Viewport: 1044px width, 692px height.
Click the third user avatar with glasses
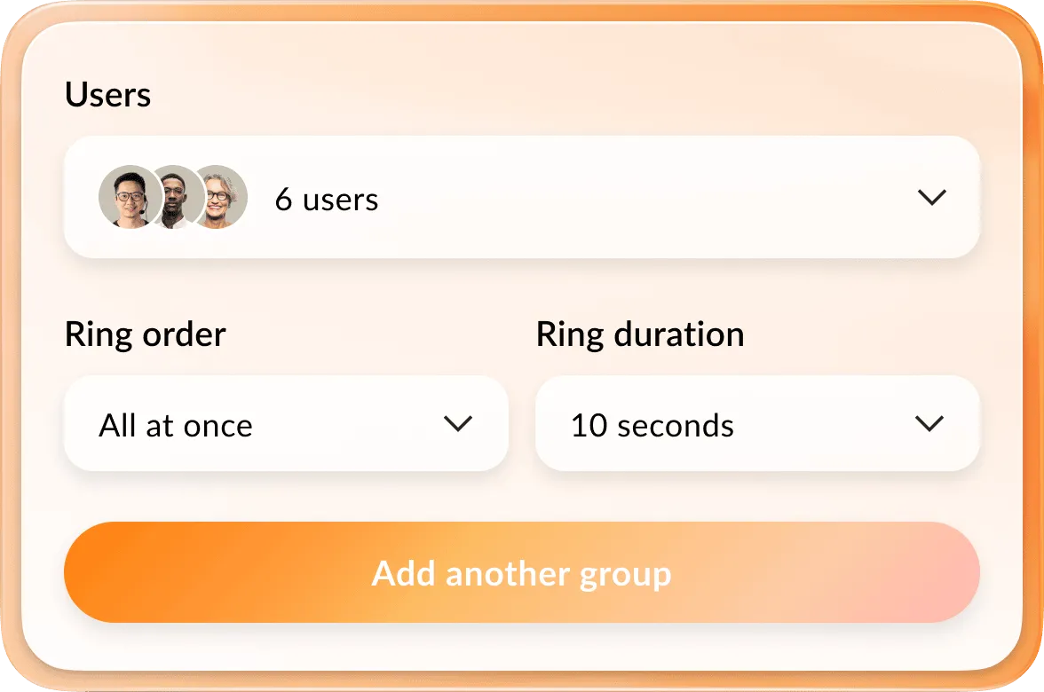pyautogui.click(x=220, y=197)
